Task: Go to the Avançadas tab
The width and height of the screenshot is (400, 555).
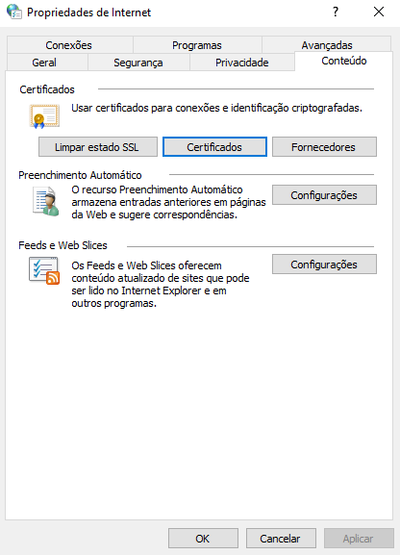Action: 326,45
